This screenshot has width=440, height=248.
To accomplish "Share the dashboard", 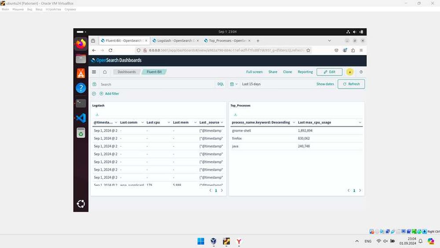I will 273,72.
